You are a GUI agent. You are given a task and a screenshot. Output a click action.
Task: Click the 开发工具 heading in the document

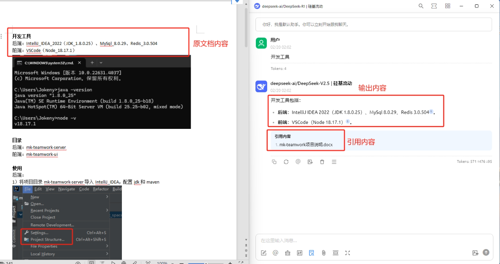pyautogui.click(x=21, y=36)
